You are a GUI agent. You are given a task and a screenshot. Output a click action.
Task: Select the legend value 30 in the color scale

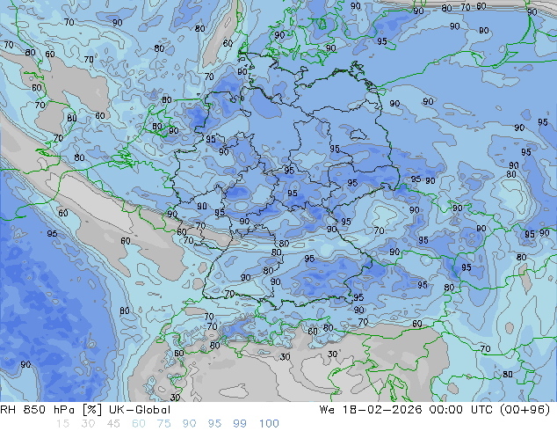pos(88,424)
